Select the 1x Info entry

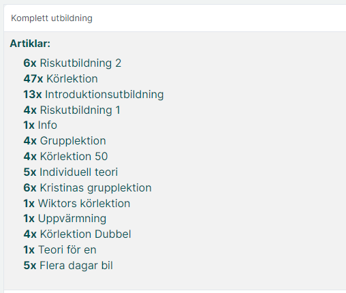[40, 125]
